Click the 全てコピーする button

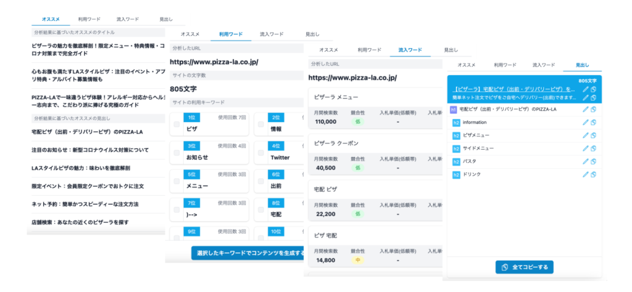click(525, 267)
